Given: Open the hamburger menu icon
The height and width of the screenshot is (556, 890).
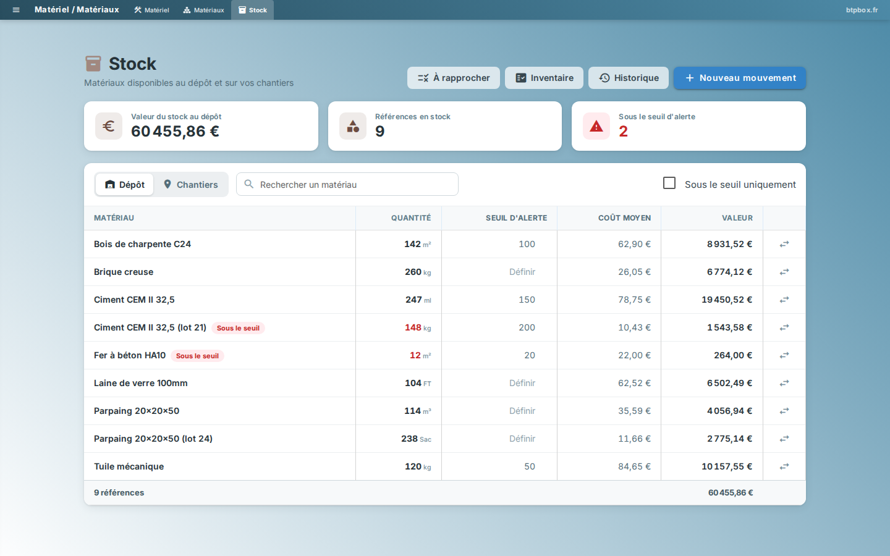Looking at the screenshot, I should [16, 10].
